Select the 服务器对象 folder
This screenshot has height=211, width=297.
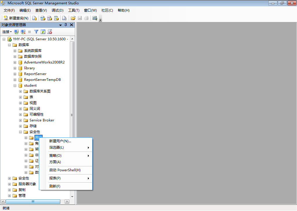click(27, 184)
